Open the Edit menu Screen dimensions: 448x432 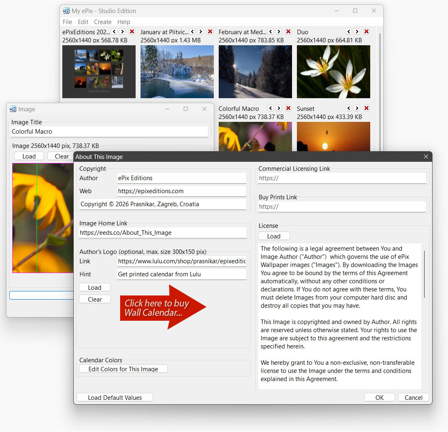(x=83, y=22)
